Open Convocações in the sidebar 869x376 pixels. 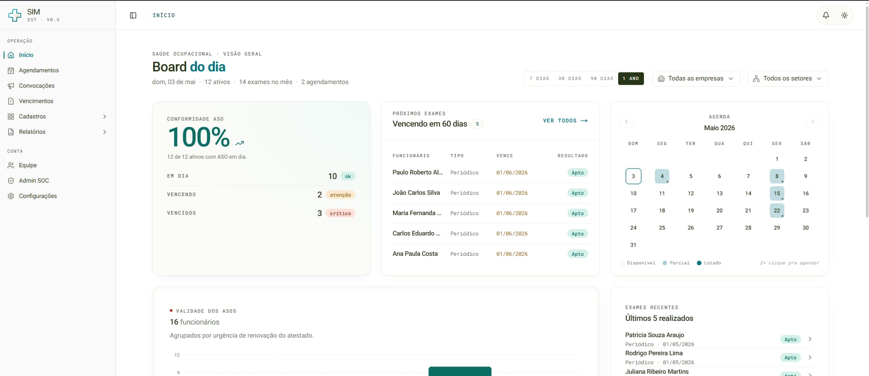(58, 86)
